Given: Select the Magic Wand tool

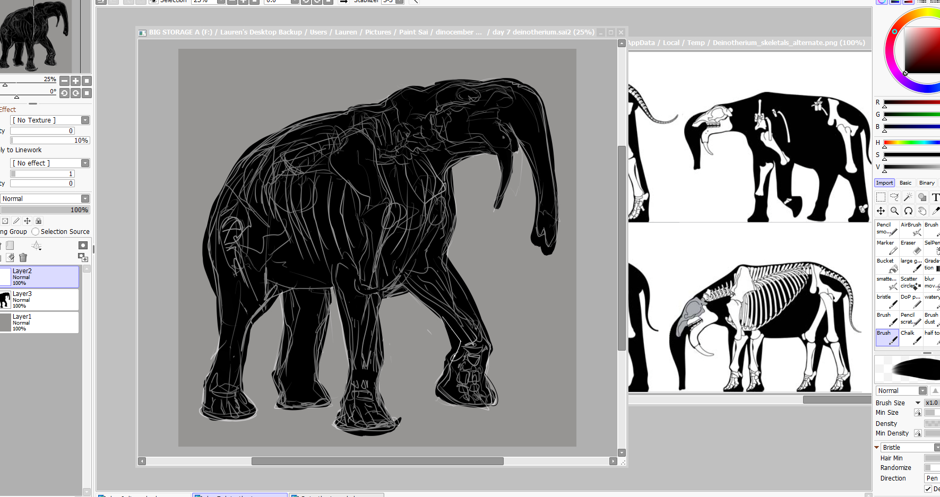Looking at the screenshot, I should (x=908, y=197).
